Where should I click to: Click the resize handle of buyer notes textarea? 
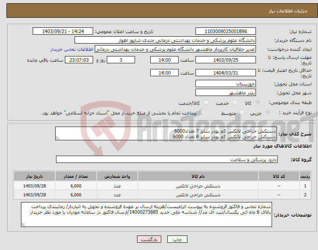23,225
